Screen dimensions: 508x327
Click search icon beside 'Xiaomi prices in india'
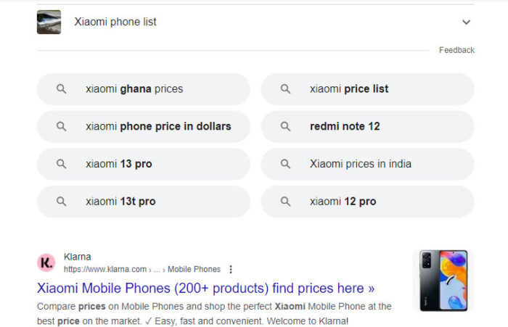point(285,164)
